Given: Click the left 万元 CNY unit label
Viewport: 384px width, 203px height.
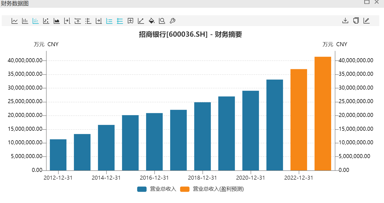Looking at the screenshot, I should point(46,44).
